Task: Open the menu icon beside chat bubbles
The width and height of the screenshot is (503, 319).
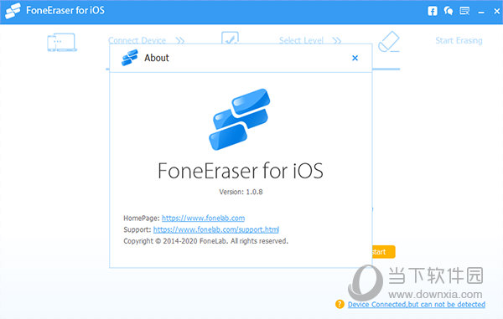Action: pos(464,11)
